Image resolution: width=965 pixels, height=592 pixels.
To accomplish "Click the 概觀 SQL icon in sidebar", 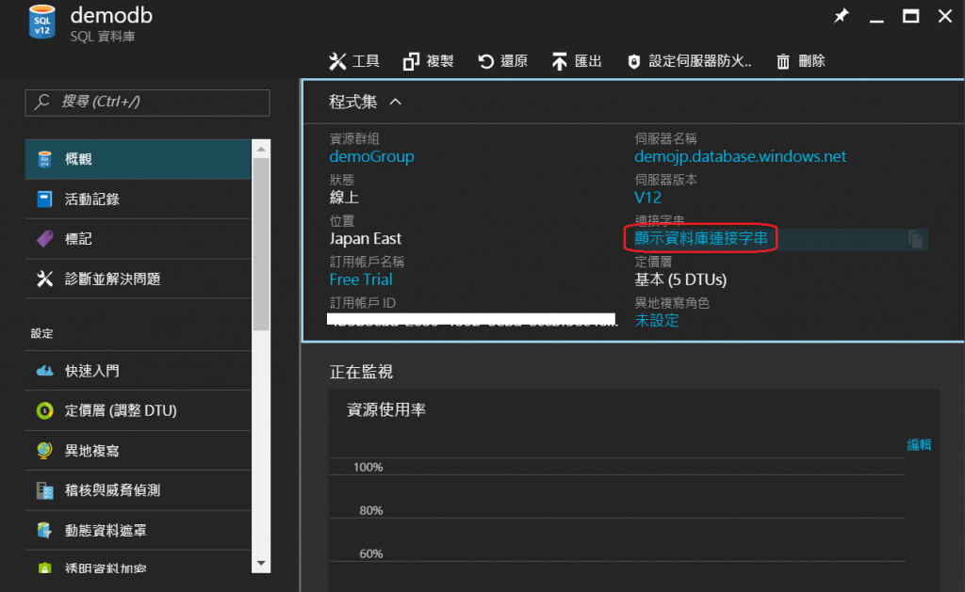I will pos(44,159).
